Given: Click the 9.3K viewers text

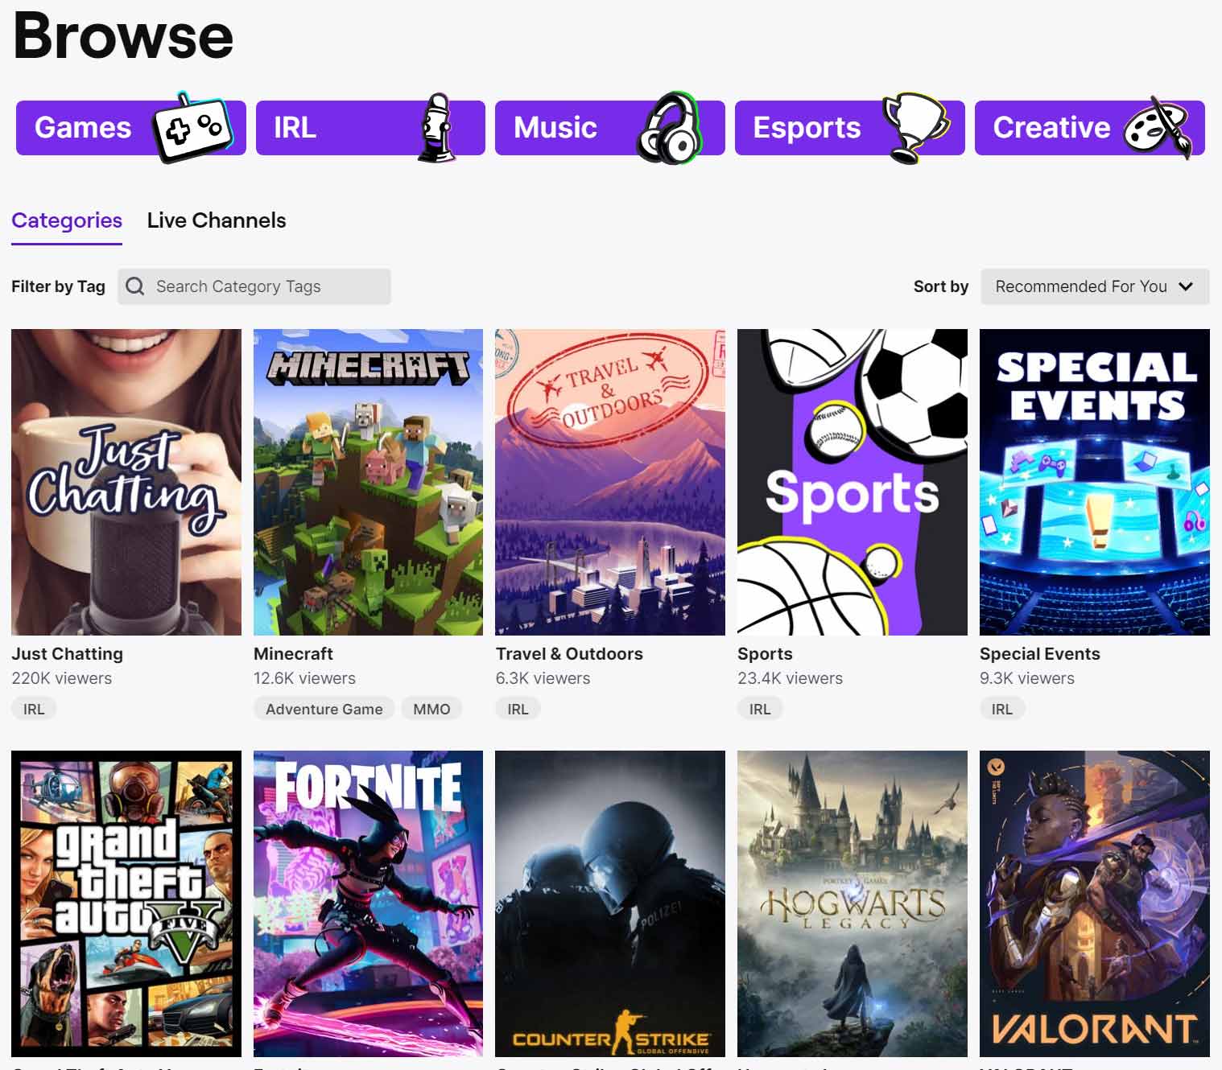Looking at the screenshot, I should (x=1027, y=678).
